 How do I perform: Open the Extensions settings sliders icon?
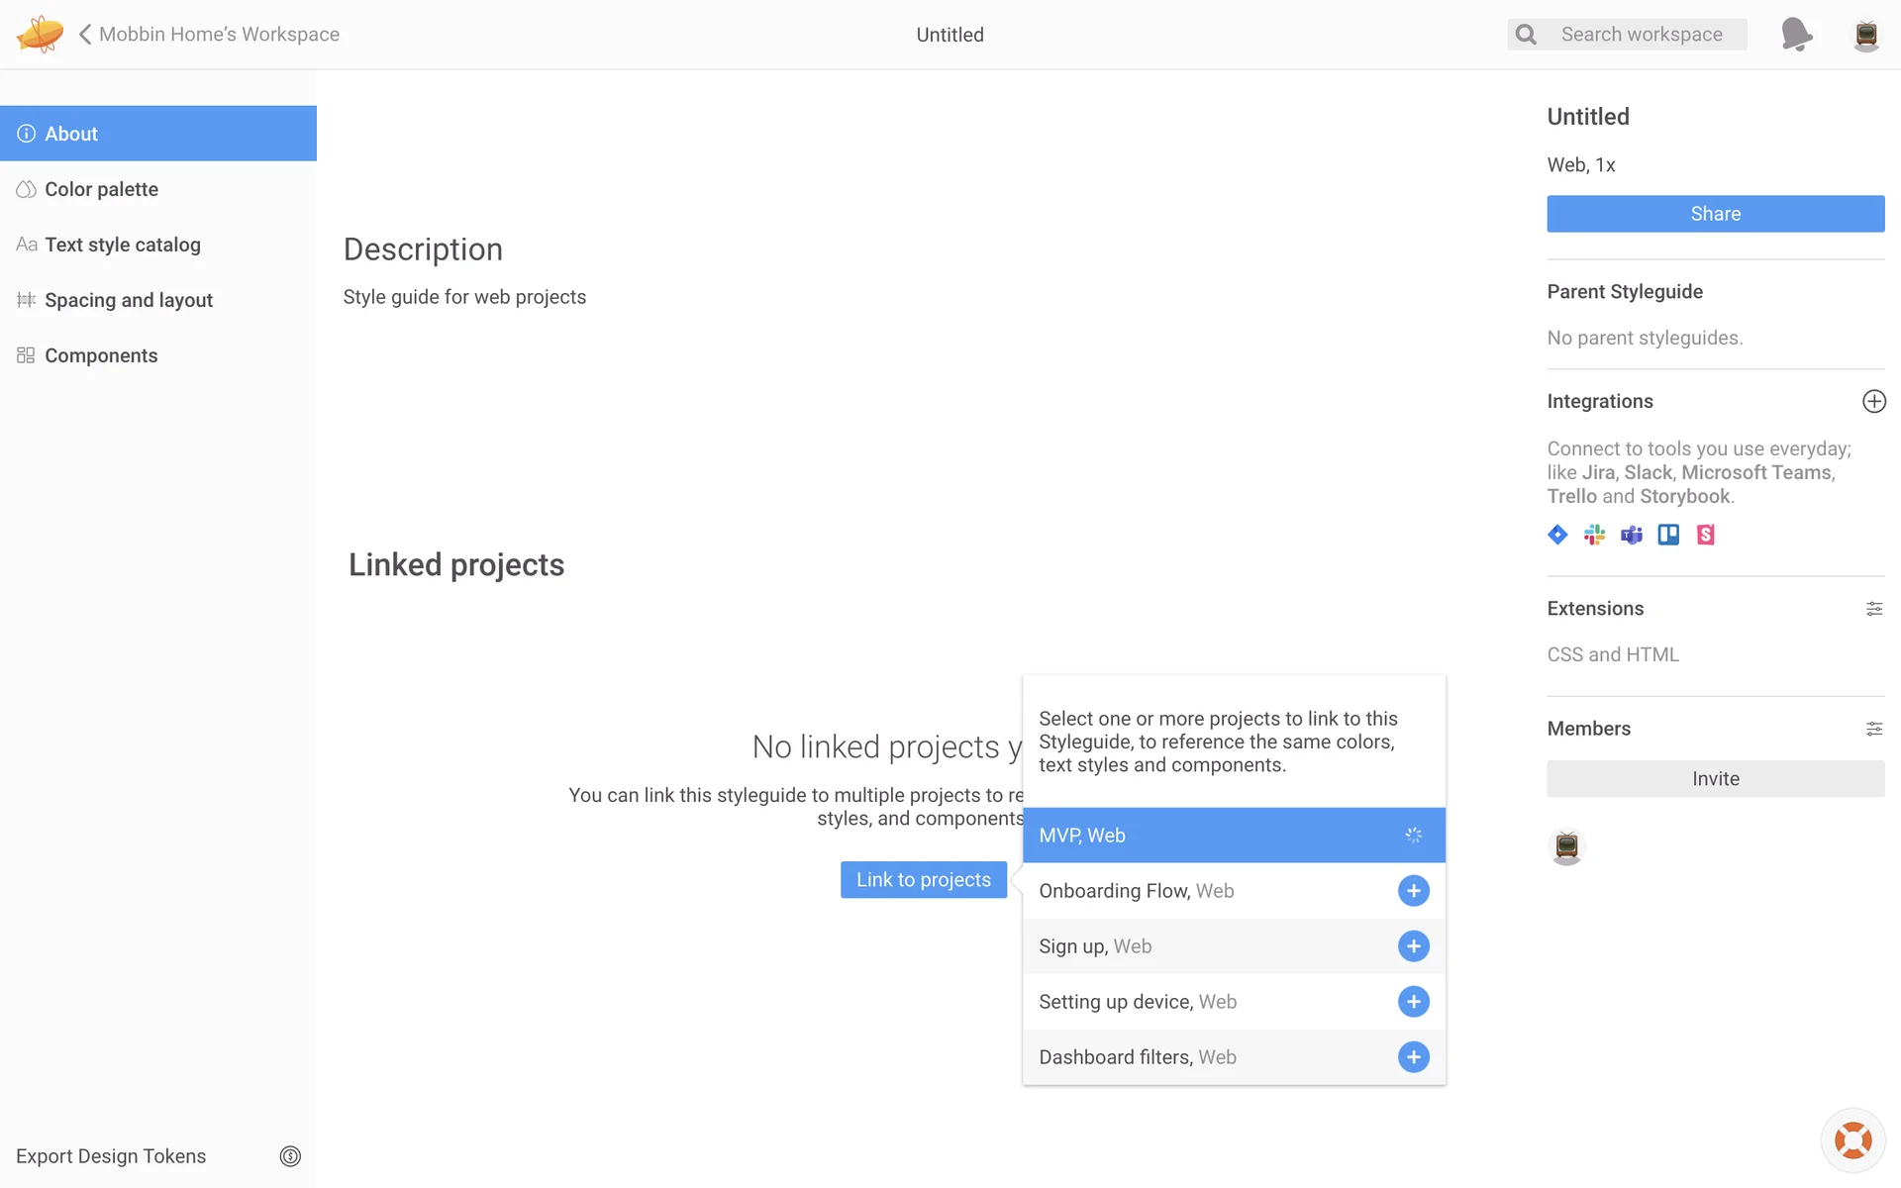[x=1873, y=609]
